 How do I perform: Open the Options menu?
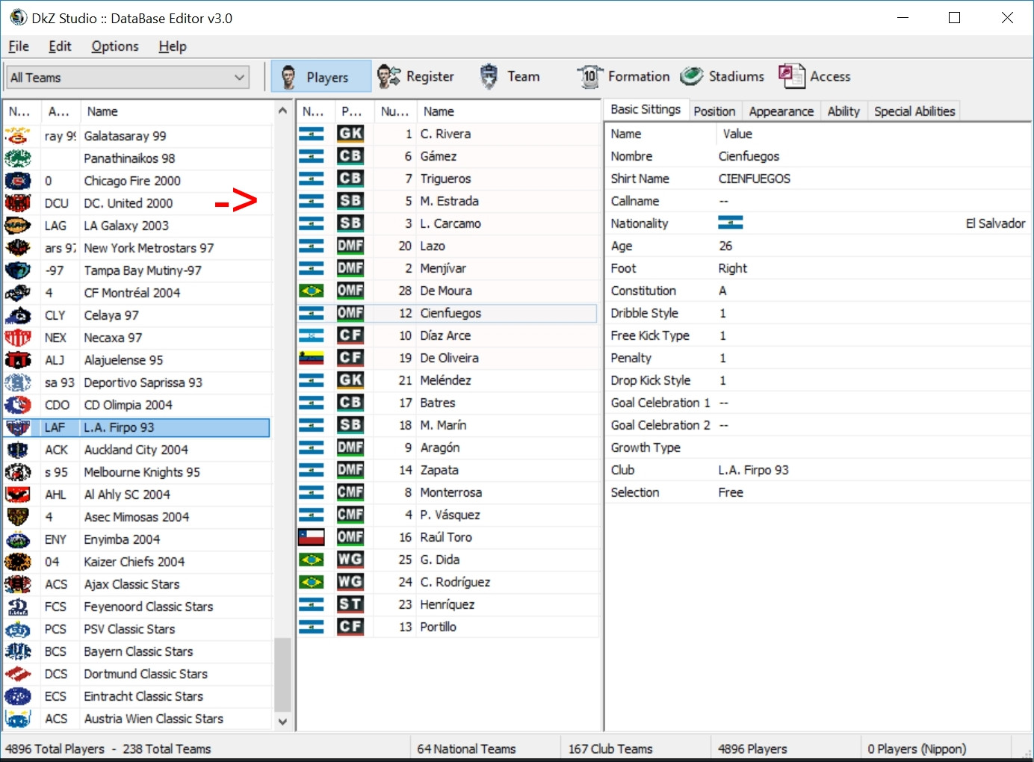pos(115,46)
